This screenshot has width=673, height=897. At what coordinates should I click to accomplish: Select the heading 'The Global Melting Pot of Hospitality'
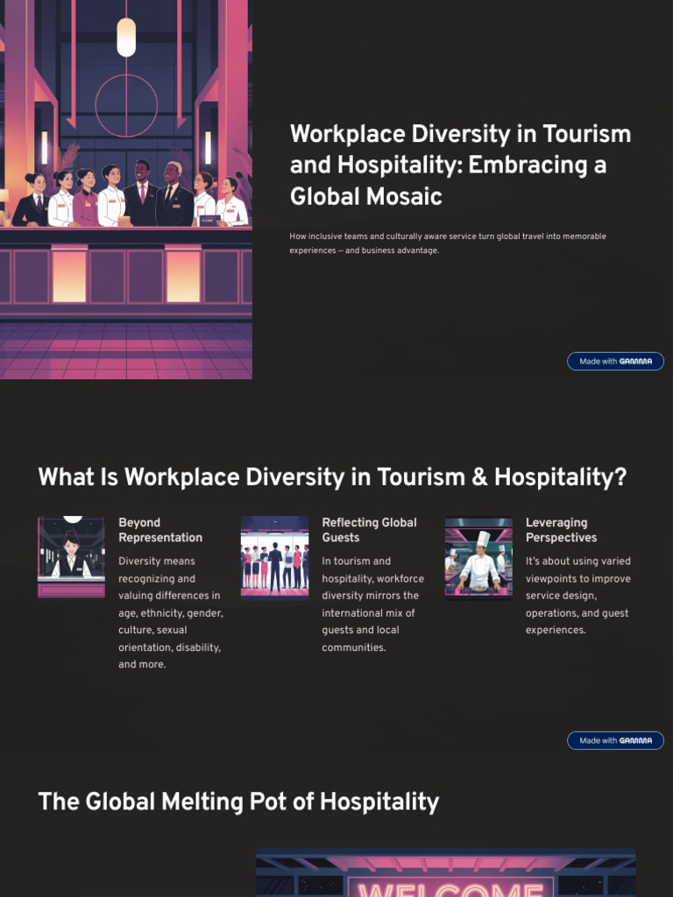(238, 802)
